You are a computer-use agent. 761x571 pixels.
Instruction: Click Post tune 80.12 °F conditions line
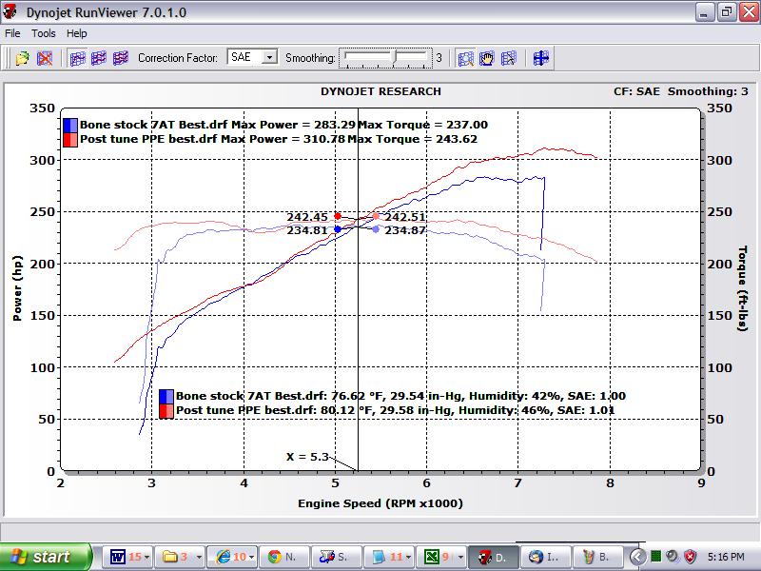(395, 410)
